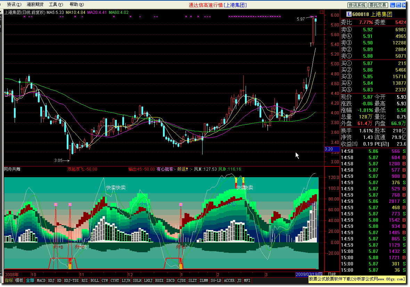Select the CJDX indicator tab
Viewport: 410px width, 287px height.
181,280
